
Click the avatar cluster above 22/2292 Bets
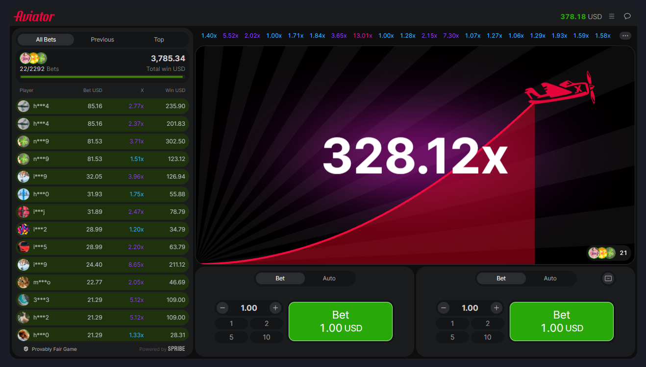pyautogui.click(x=33, y=58)
